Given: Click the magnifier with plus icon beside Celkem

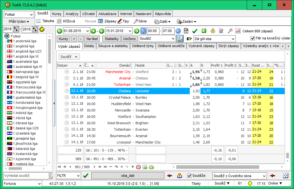Looking at the screenshot, I should 230,31.
